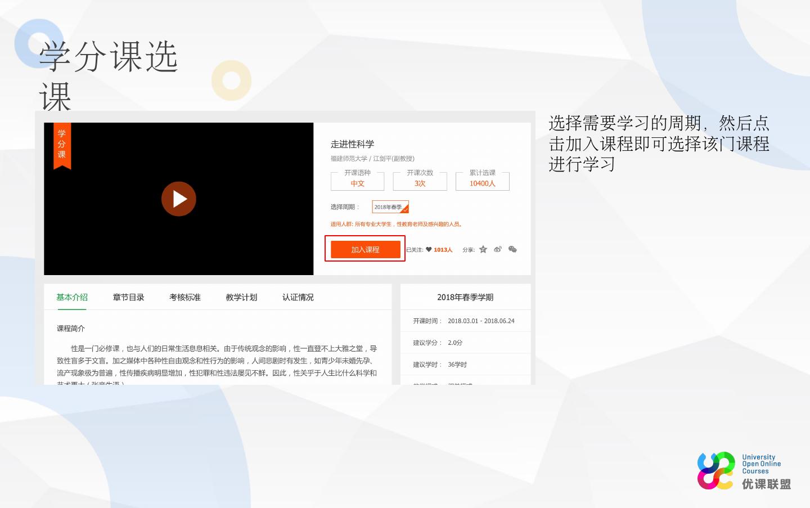This screenshot has height=508, width=810.
Task: Select the 2018年春季 period option
Action: pyautogui.click(x=390, y=207)
